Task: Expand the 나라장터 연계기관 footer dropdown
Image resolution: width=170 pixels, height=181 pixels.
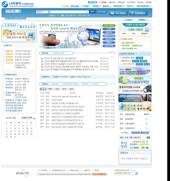Action: tap(126, 173)
